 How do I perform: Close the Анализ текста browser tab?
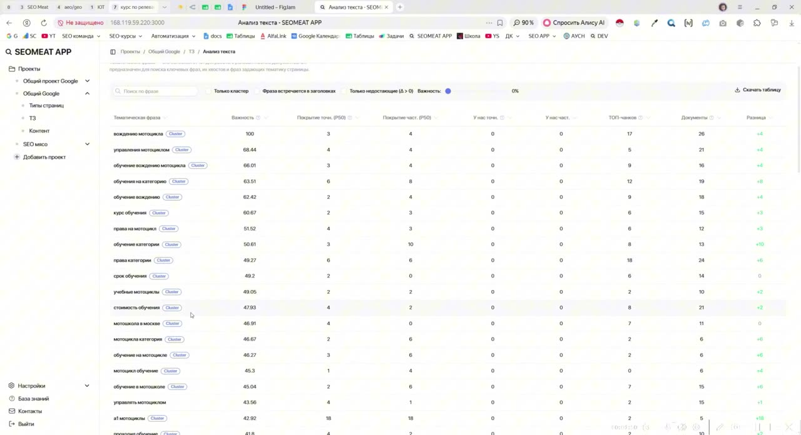(387, 7)
